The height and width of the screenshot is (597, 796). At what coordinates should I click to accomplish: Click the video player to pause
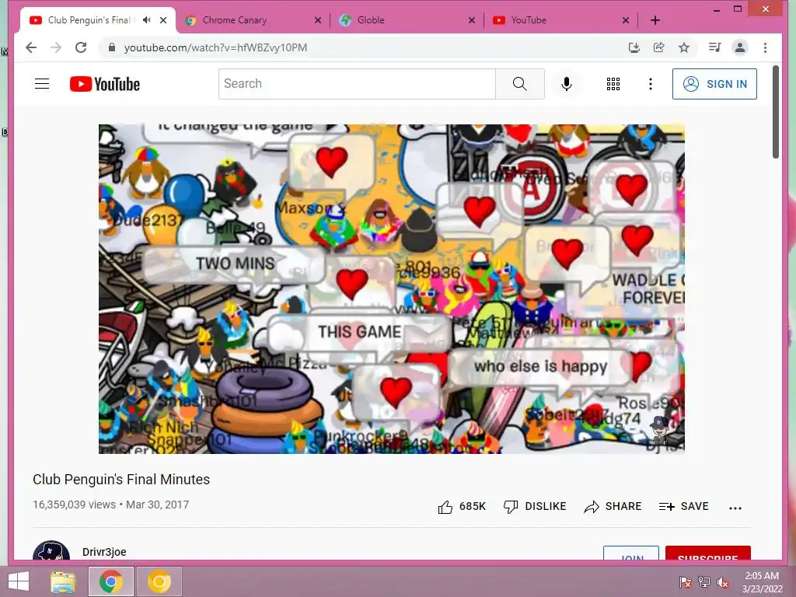coord(392,289)
